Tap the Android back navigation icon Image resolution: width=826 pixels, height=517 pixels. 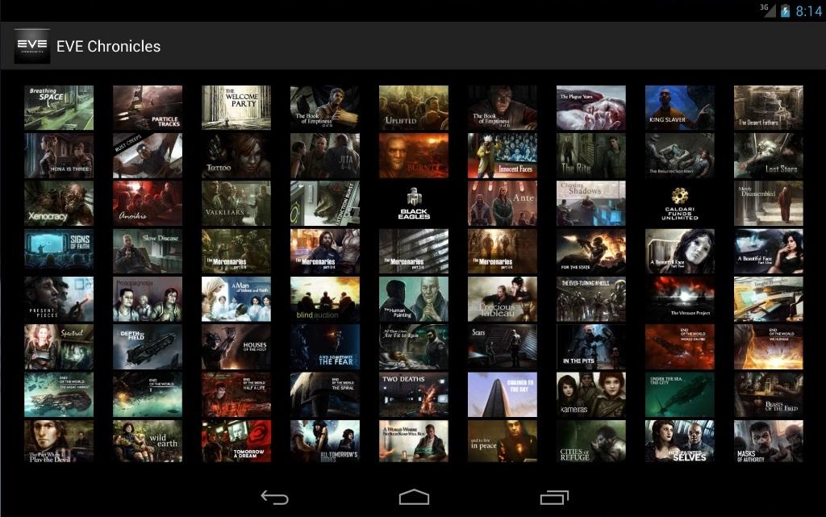274,498
